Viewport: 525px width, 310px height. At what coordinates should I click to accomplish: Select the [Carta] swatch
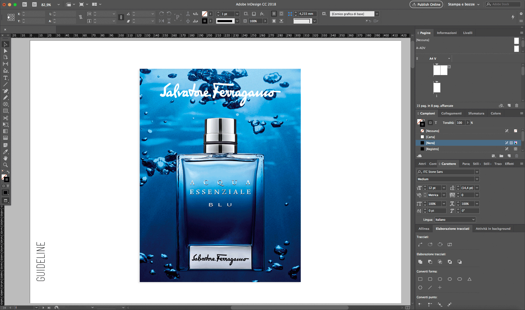(x=468, y=137)
